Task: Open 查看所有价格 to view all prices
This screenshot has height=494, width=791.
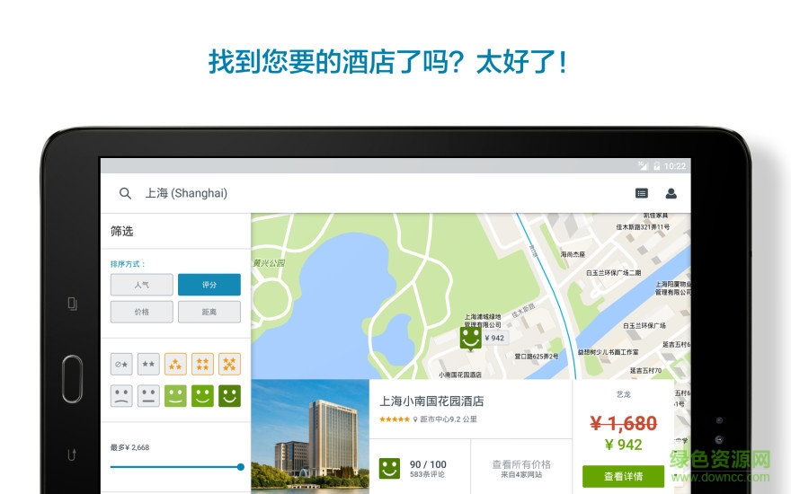Action: pos(521,468)
